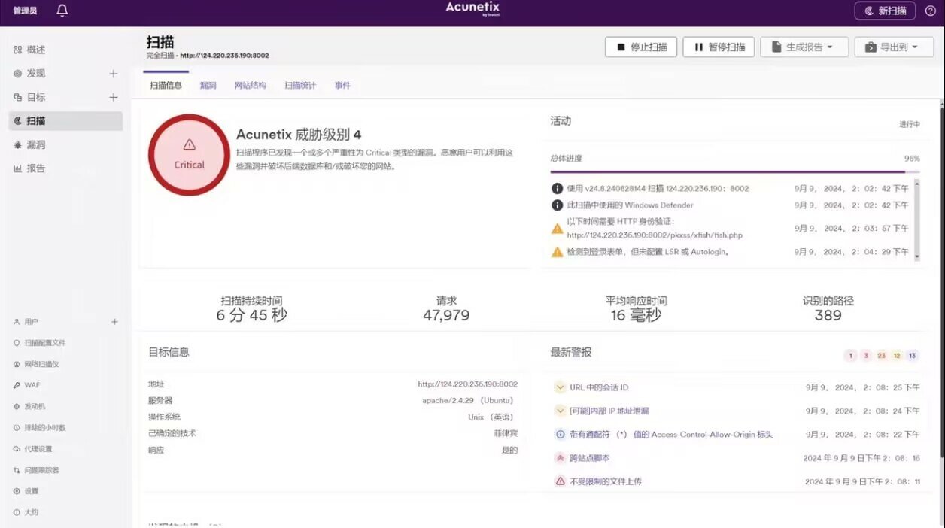Click the overall scan progress bar

coord(735,172)
